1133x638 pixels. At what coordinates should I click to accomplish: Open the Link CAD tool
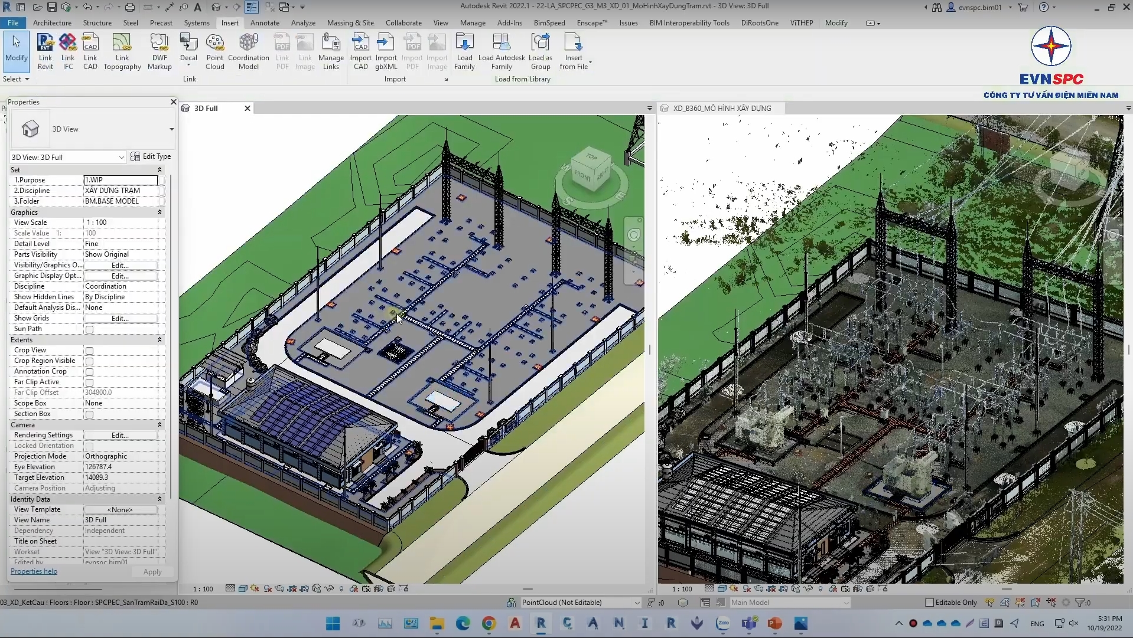coord(90,51)
